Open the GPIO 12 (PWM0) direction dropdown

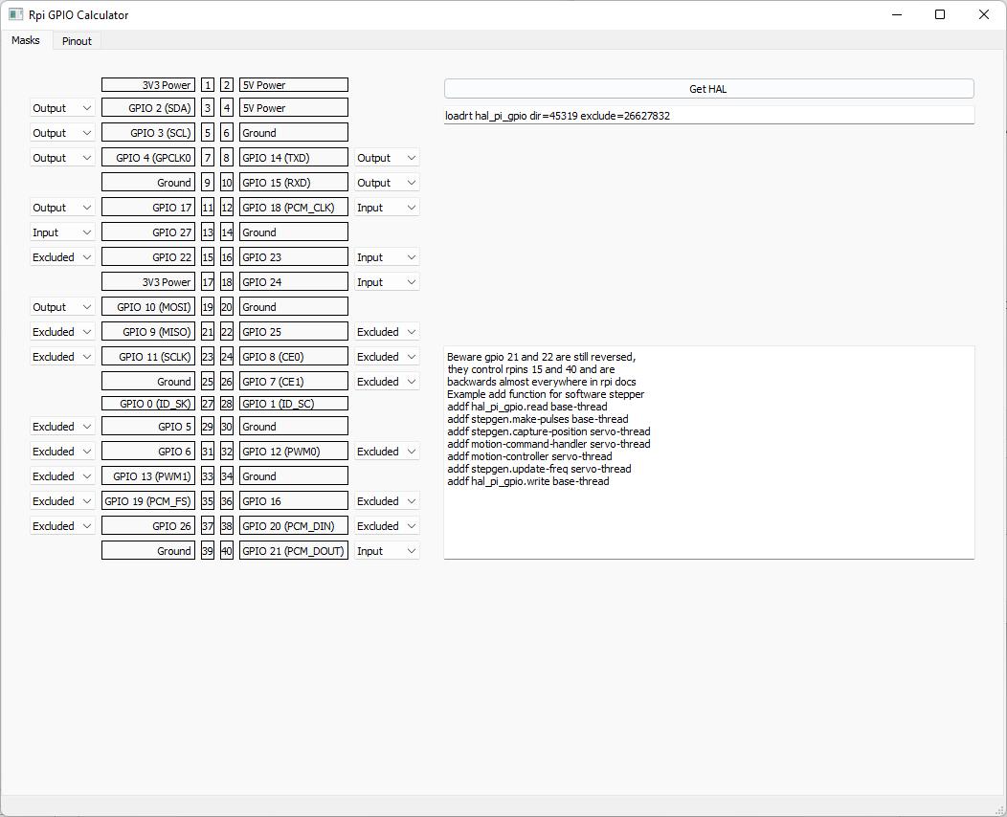387,452
